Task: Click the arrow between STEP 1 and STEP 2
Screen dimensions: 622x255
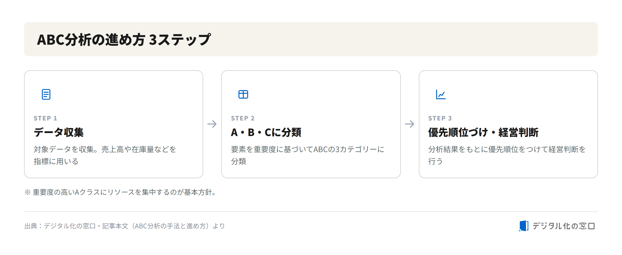Action: click(212, 124)
